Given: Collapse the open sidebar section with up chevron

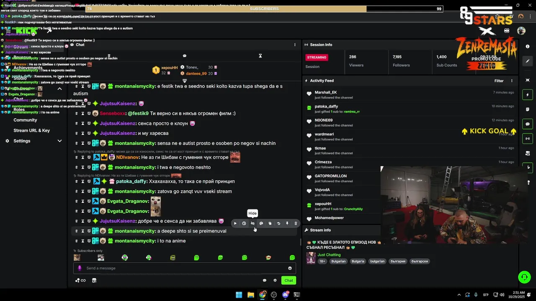Looking at the screenshot, I should (59, 89).
